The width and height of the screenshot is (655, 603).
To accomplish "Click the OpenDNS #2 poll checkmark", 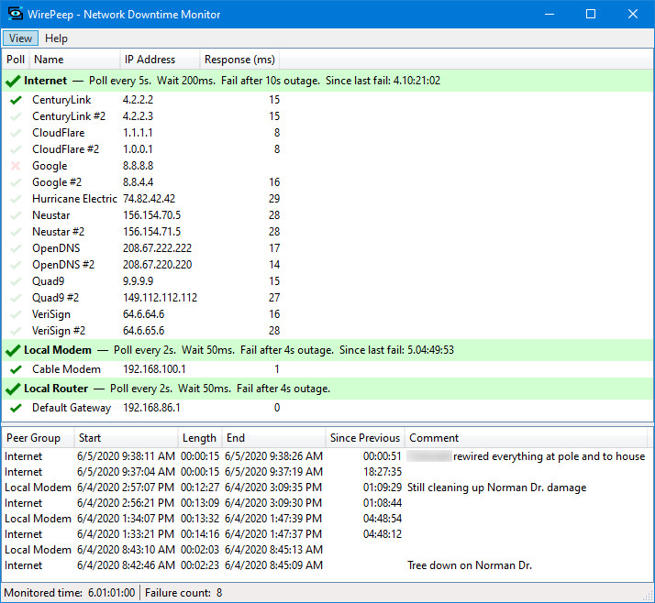I will [x=16, y=265].
